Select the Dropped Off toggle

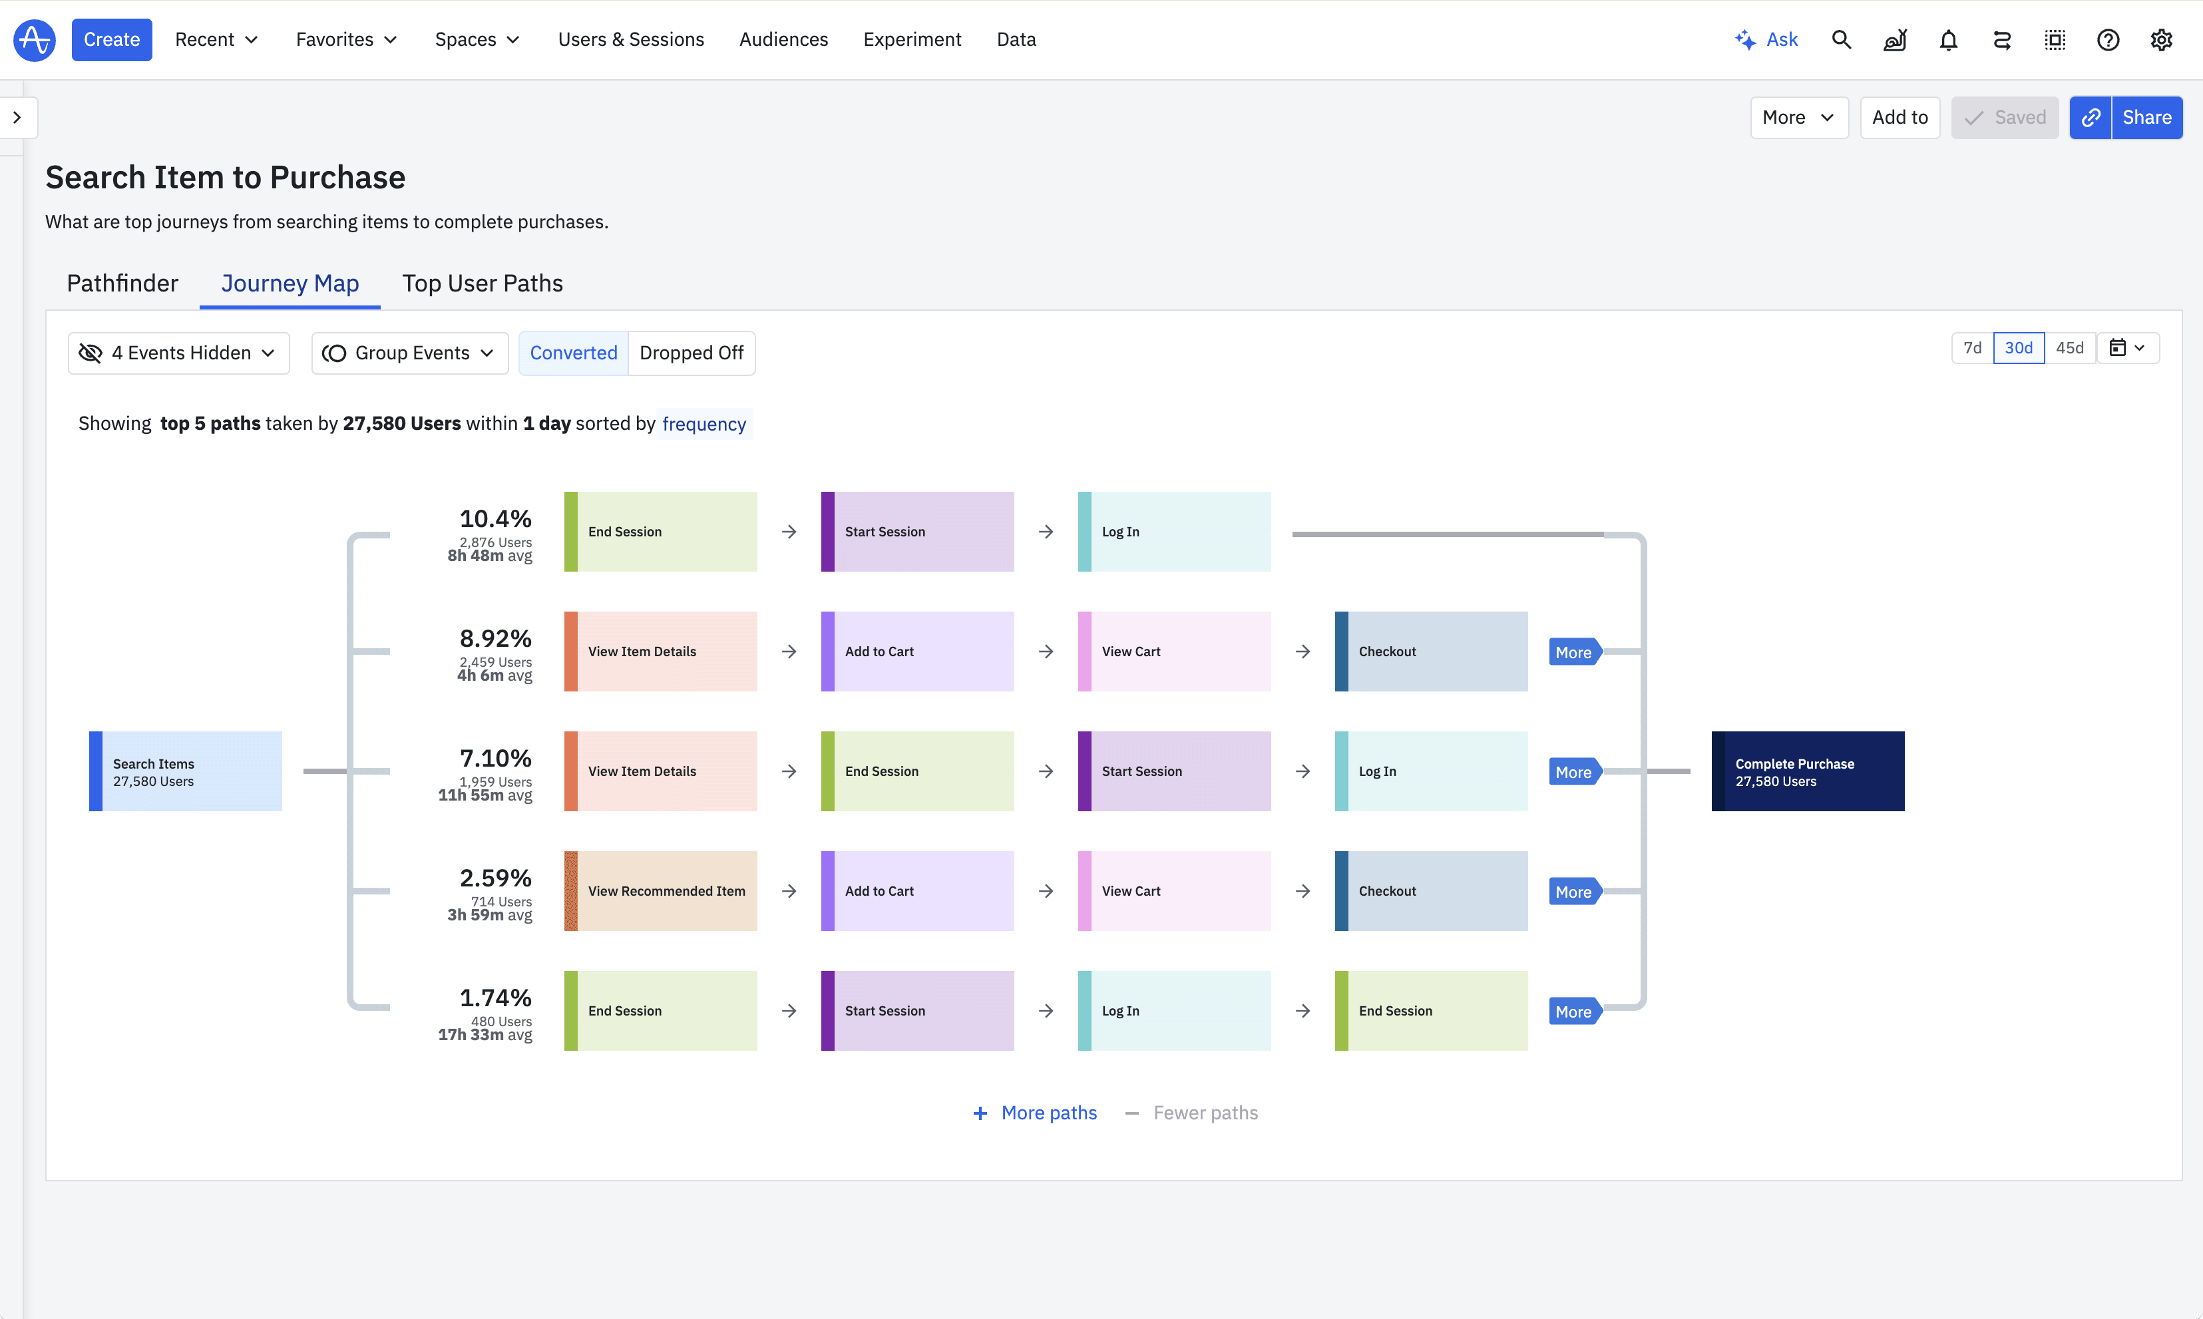(x=692, y=354)
